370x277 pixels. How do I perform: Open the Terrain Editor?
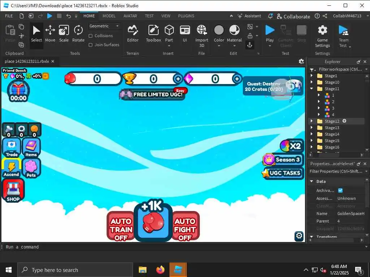133,34
